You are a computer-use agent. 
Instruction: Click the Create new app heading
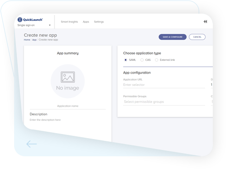point(40,35)
